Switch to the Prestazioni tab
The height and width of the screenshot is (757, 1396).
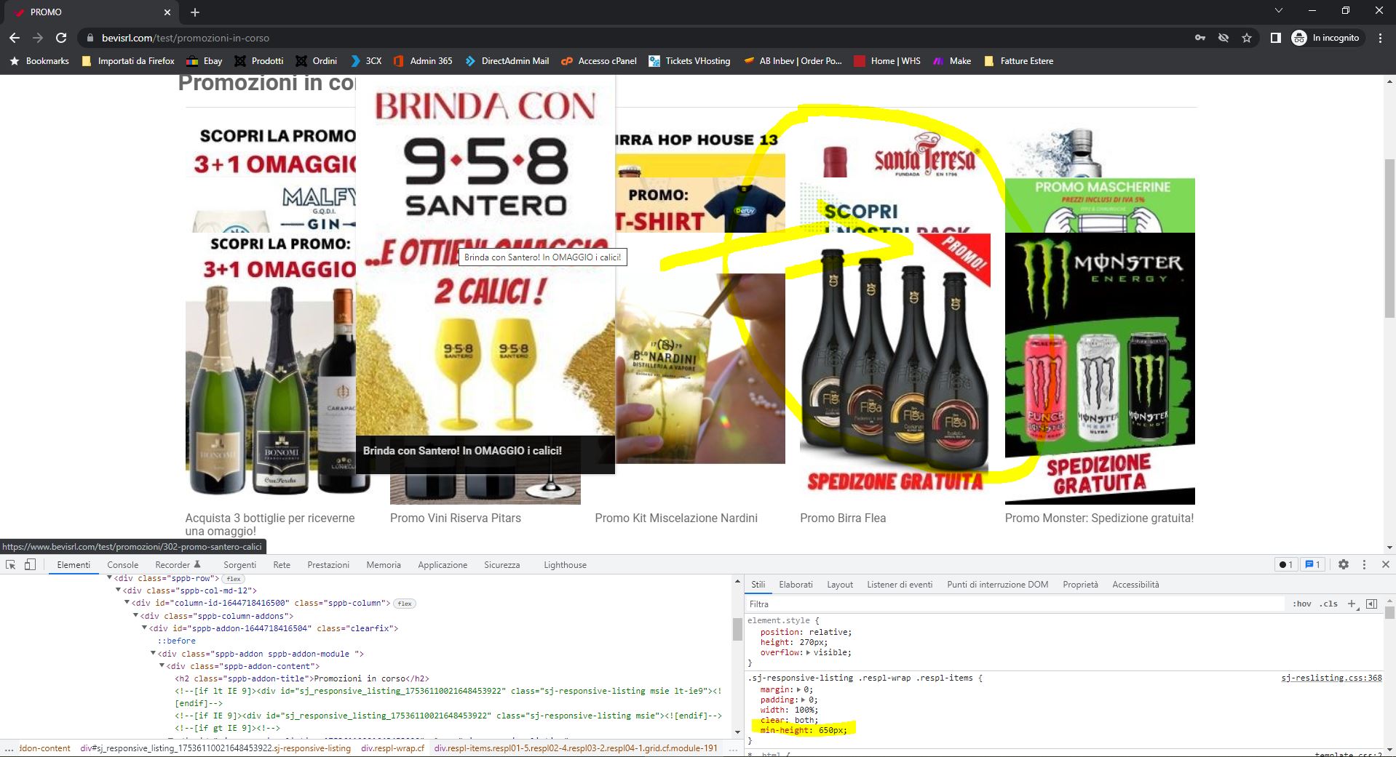[x=328, y=565]
